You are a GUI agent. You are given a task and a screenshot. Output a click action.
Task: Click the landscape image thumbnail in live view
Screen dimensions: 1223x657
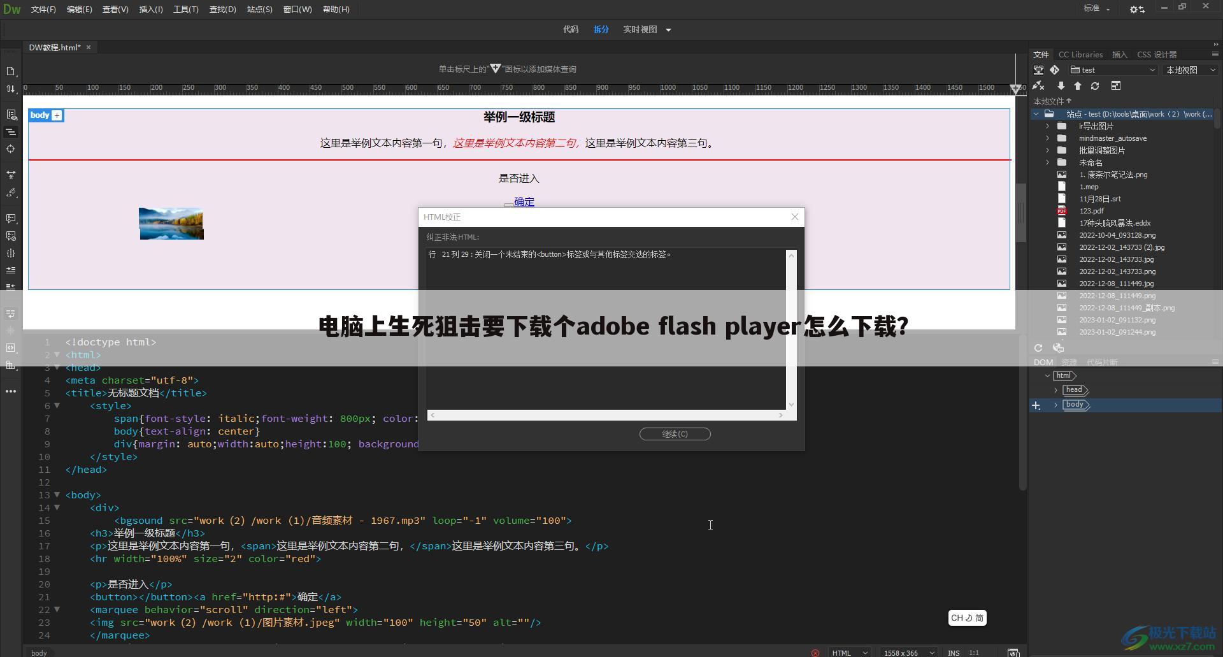pos(171,224)
